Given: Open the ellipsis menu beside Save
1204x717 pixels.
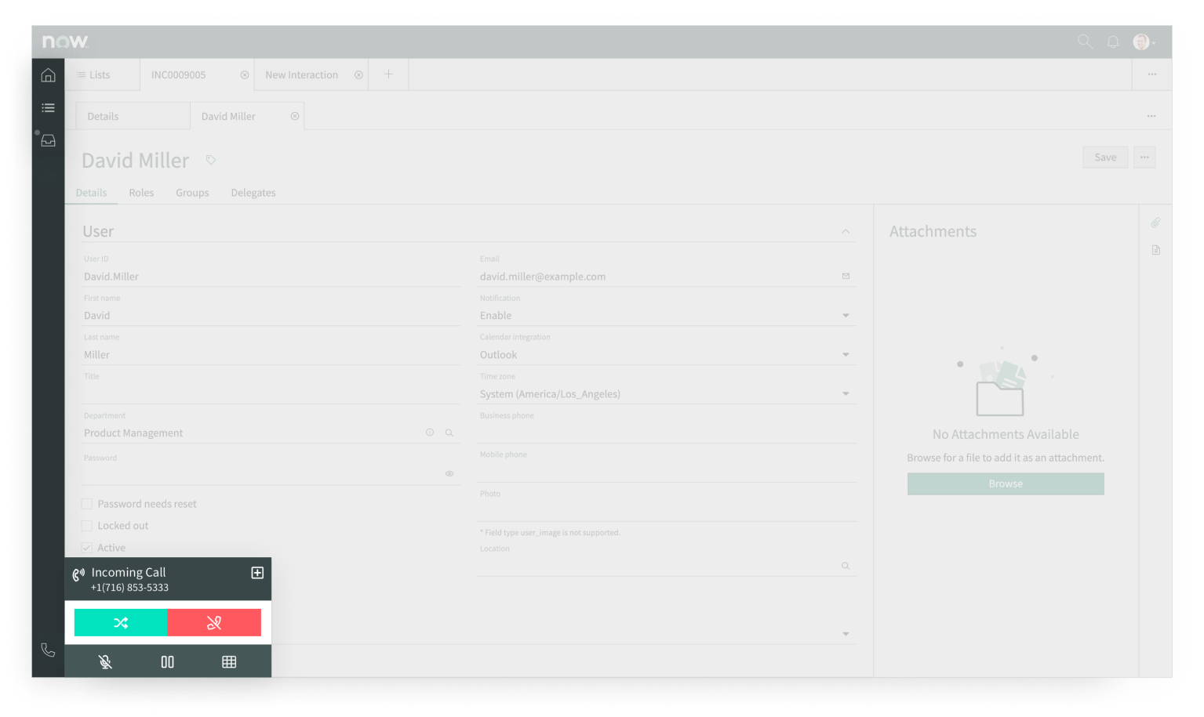Looking at the screenshot, I should pyautogui.click(x=1144, y=158).
